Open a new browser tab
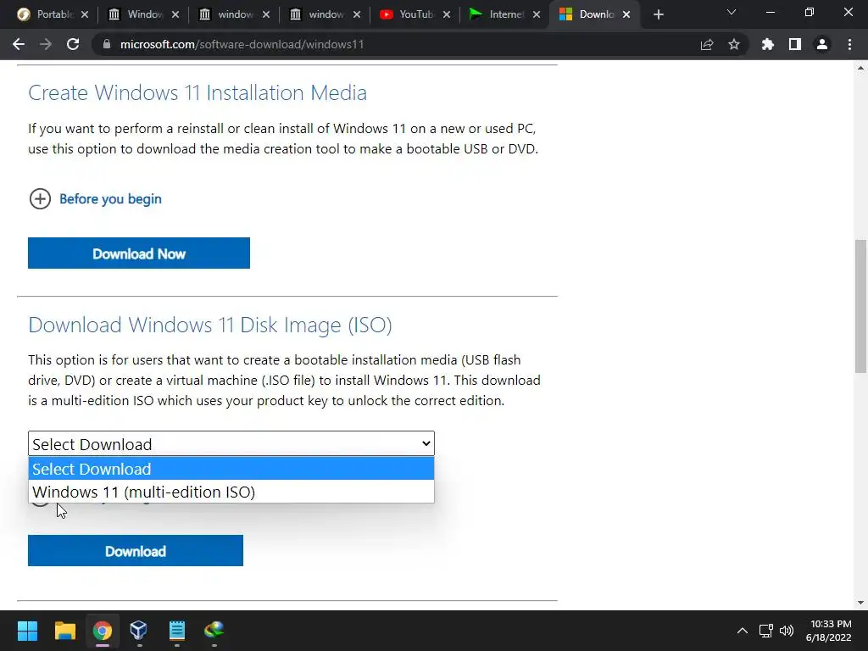 click(x=658, y=14)
